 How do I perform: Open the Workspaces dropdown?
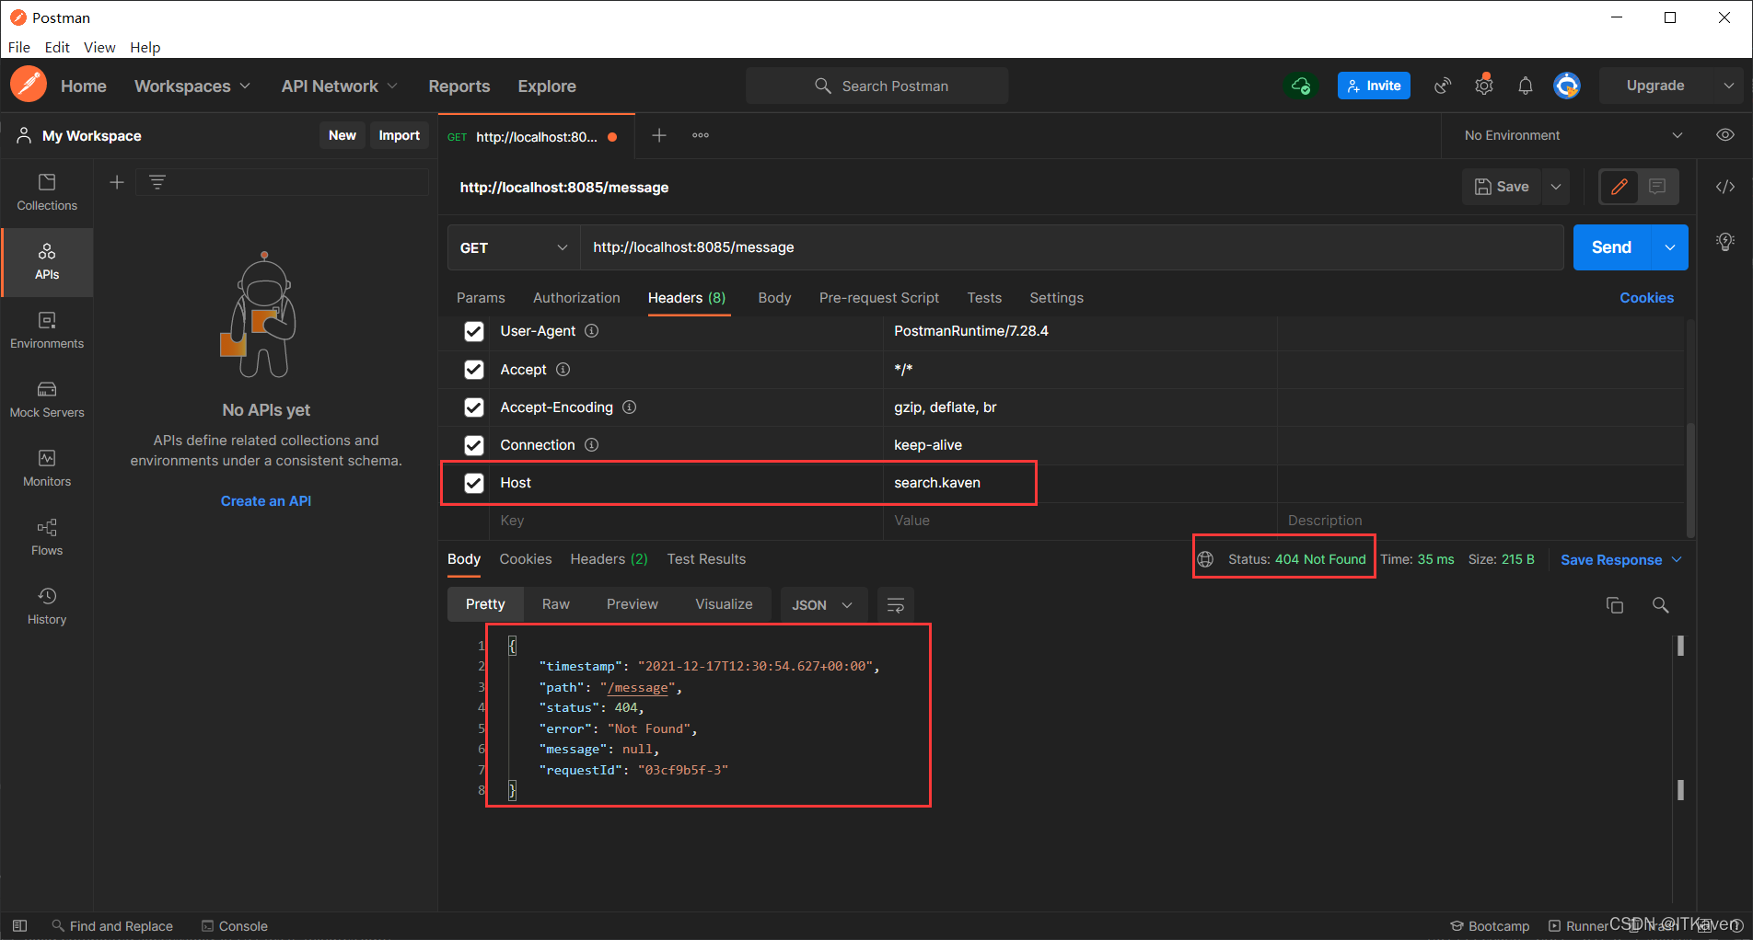tap(192, 86)
